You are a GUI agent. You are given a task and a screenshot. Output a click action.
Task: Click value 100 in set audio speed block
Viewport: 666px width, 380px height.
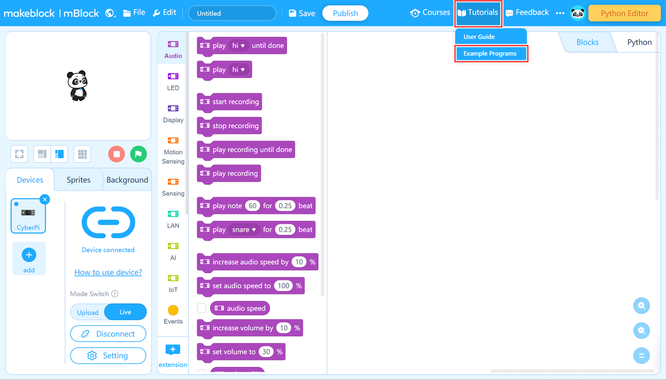pyautogui.click(x=284, y=286)
